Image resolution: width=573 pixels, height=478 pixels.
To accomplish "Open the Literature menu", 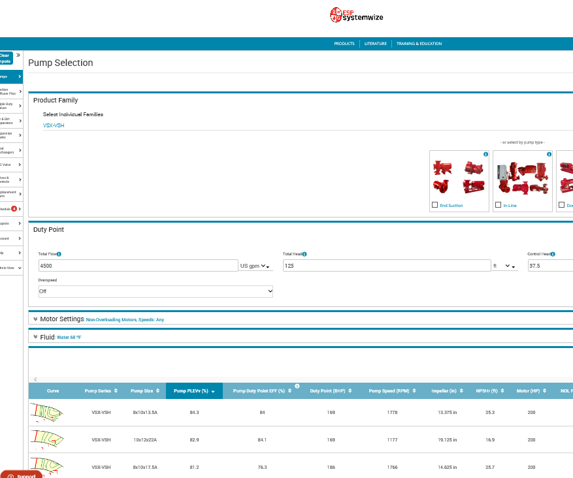I will pyautogui.click(x=375, y=44).
